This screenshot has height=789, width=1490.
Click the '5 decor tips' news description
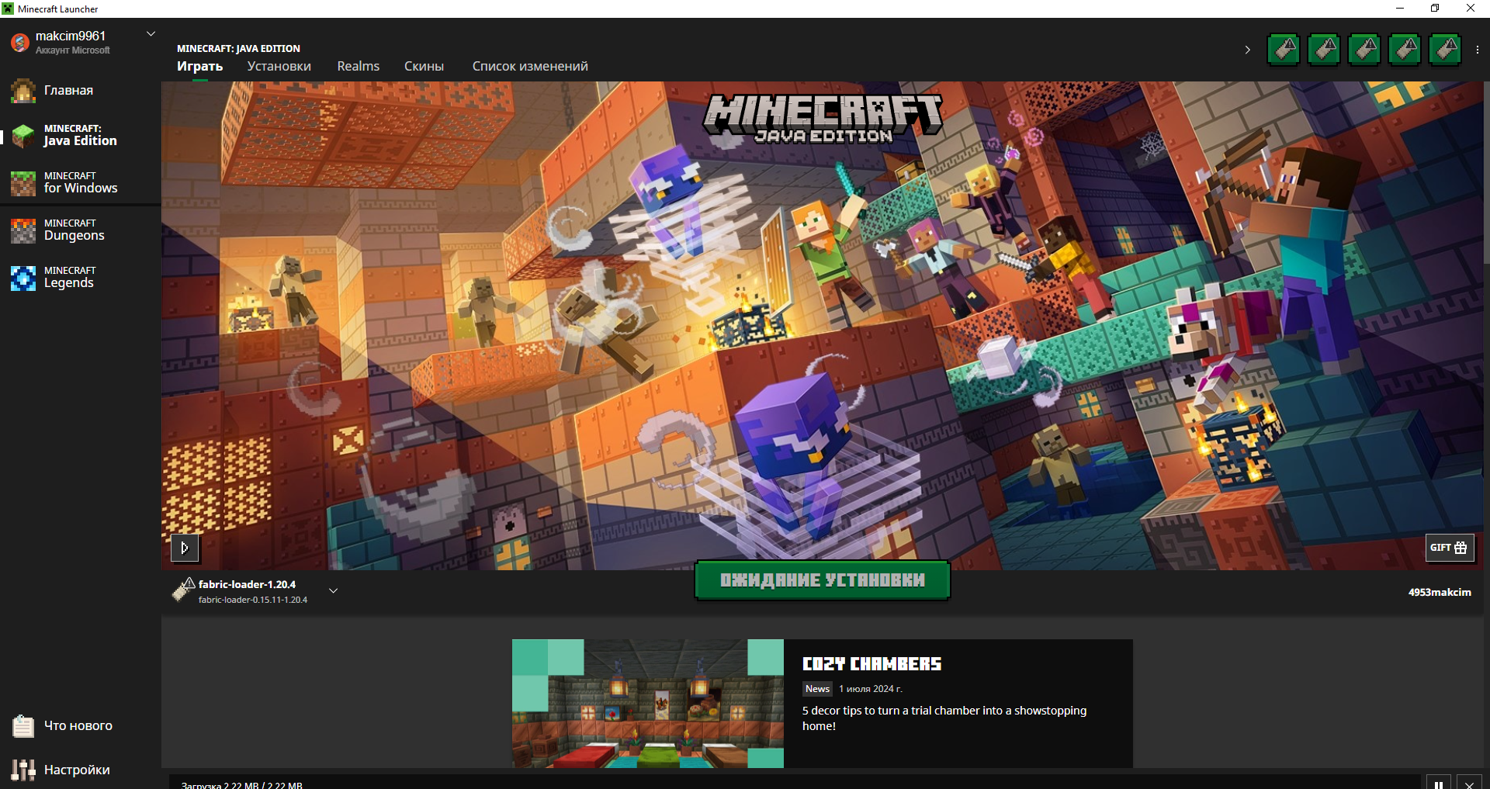944,718
